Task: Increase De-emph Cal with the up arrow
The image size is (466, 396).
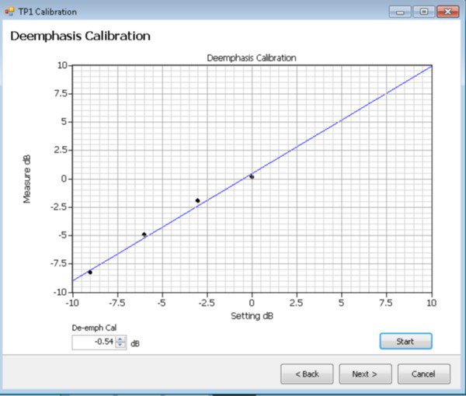Action: tap(120, 339)
